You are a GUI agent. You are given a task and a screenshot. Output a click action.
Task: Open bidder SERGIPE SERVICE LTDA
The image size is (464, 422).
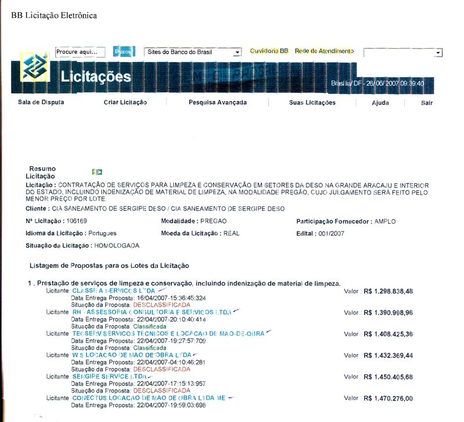[x=110, y=376]
